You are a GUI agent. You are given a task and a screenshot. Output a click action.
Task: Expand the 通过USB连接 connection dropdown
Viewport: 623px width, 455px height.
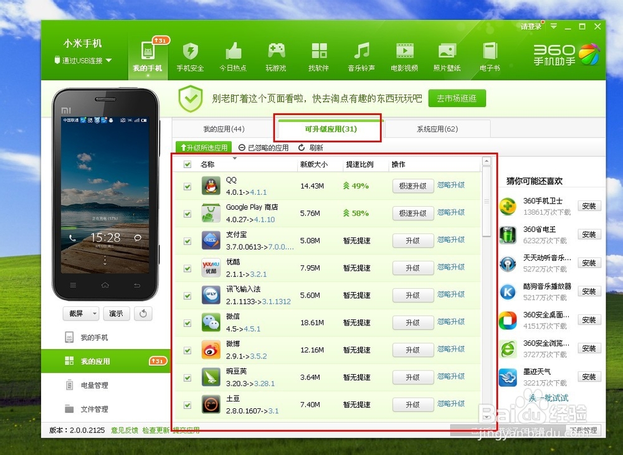109,60
